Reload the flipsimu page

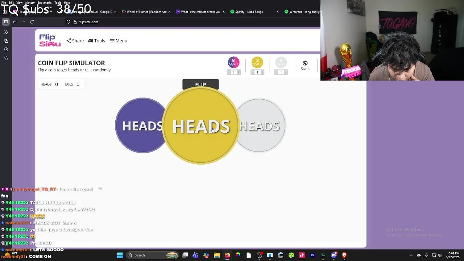click(x=32, y=22)
